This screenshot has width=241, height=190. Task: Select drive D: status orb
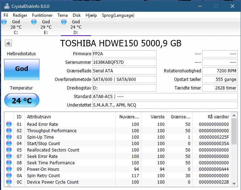(x=64, y=22)
